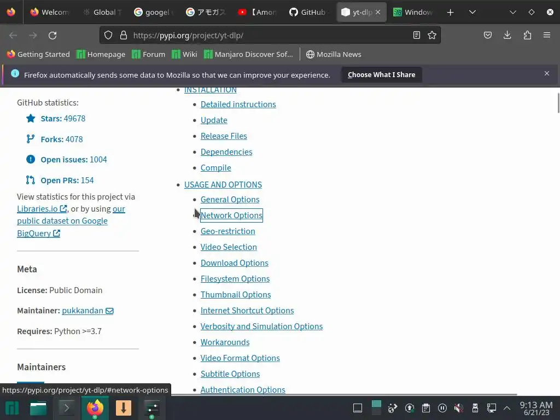Switch to the YouTube Among tab
560x420 pixels.
258,12
